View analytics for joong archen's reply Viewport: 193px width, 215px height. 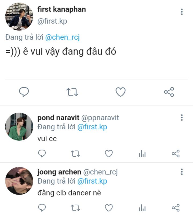coord(142,208)
